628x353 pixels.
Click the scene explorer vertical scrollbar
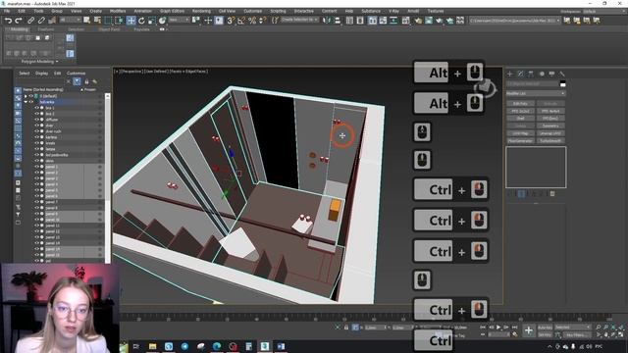tap(107, 178)
